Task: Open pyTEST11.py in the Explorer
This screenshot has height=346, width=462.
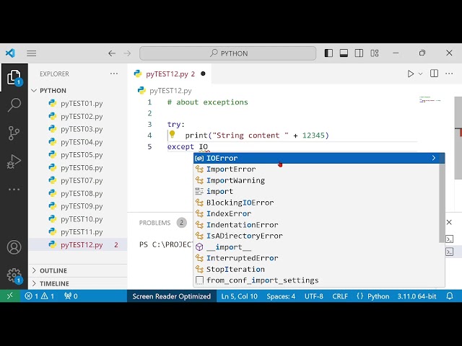Action: [78, 232]
